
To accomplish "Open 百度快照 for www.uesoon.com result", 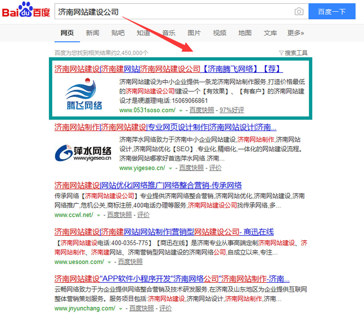I will pyautogui.click(x=130, y=262).
